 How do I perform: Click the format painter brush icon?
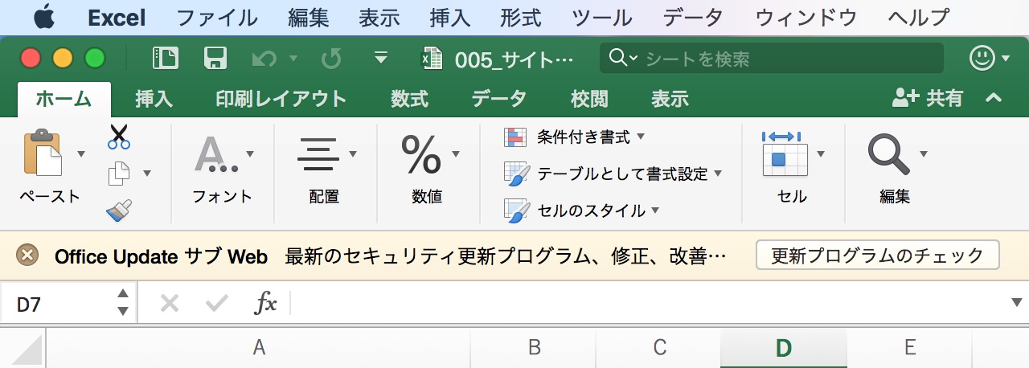(x=119, y=211)
